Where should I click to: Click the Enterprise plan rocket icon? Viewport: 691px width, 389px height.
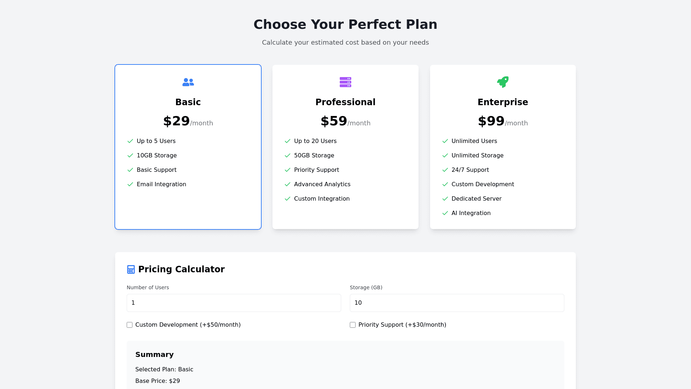(x=503, y=82)
